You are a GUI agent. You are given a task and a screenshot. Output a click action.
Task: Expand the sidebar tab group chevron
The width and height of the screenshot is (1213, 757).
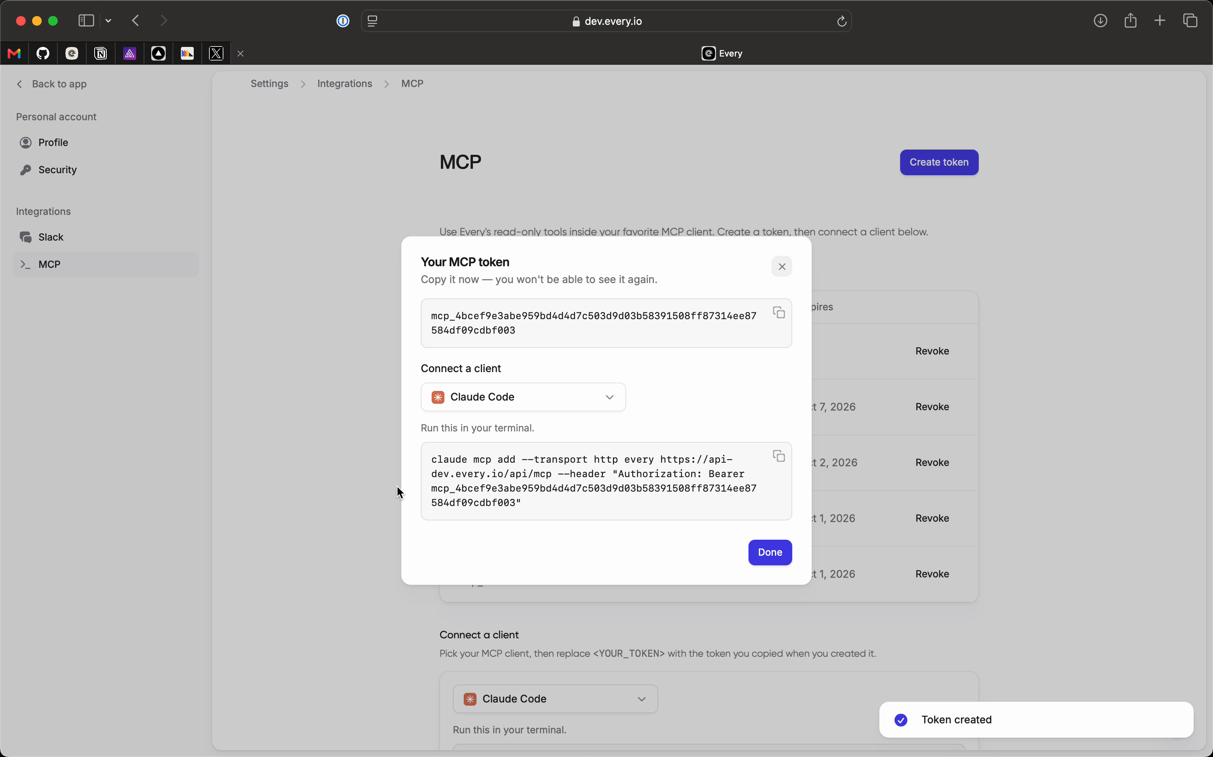click(x=108, y=21)
